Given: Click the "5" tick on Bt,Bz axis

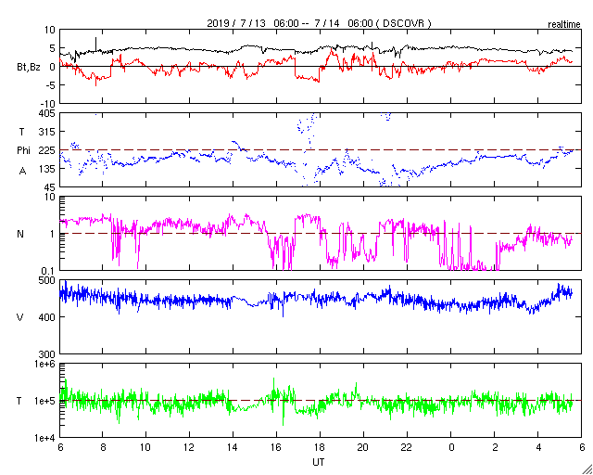Looking at the screenshot, I should (53, 48).
